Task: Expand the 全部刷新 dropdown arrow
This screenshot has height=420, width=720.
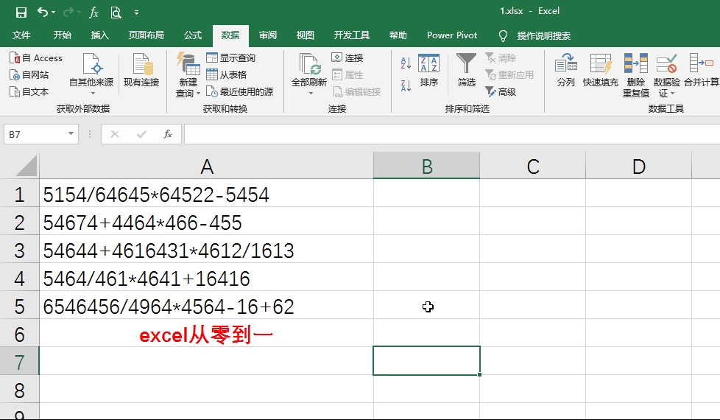Action: [311, 94]
